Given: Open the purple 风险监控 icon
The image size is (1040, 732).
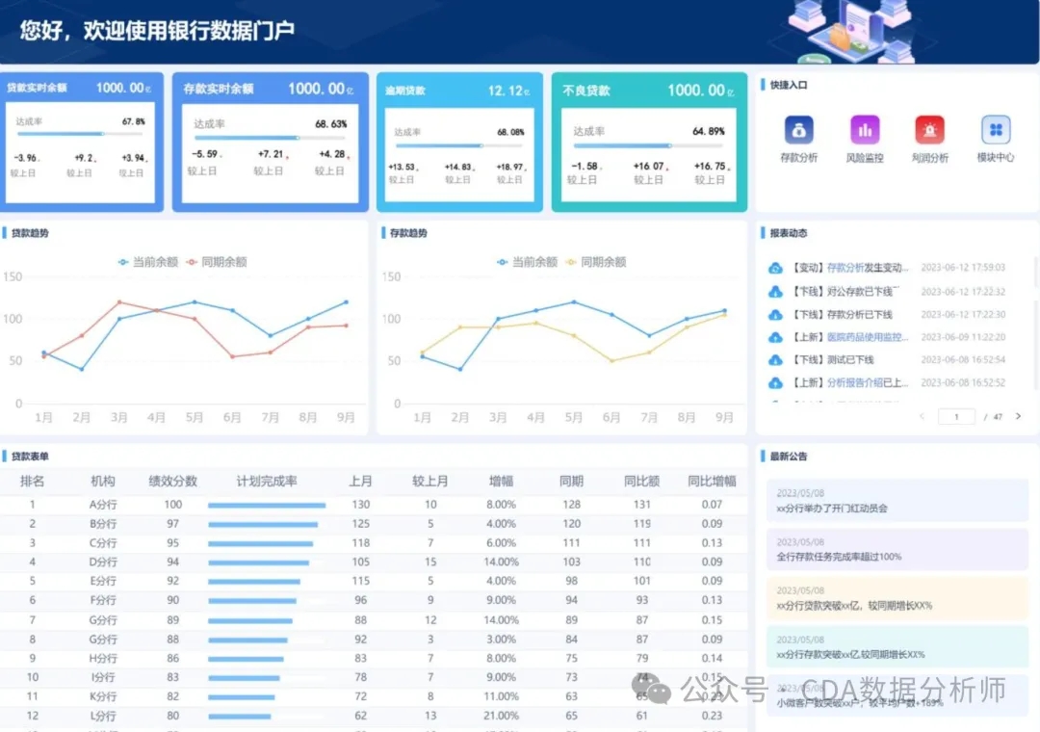Looking at the screenshot, I should click(864, 130).
